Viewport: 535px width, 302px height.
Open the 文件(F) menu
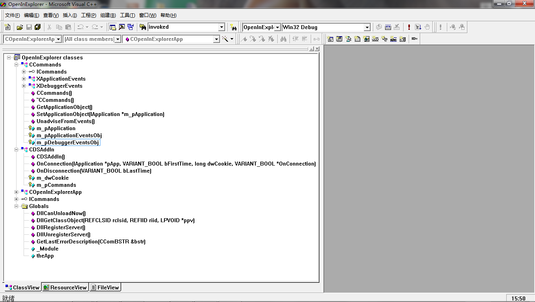(12, 15)
